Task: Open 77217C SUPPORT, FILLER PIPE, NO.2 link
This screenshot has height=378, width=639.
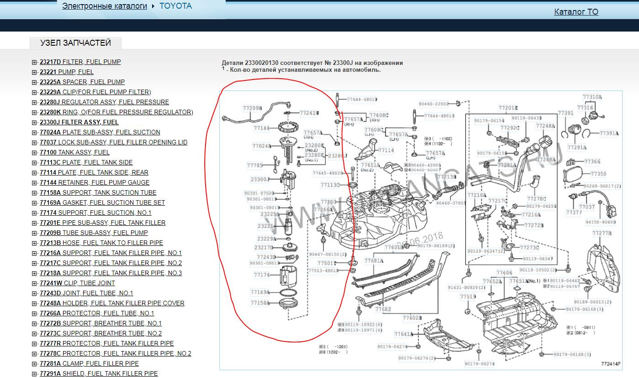Action: (111, 263)
